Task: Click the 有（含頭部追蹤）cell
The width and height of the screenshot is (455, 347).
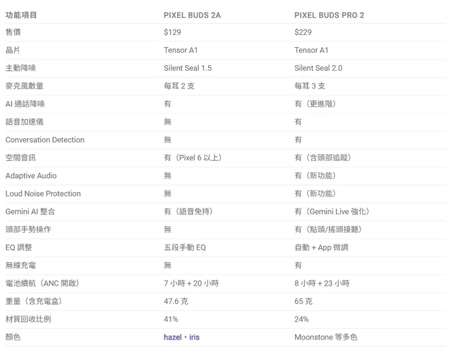Action: tap(323, 158)
